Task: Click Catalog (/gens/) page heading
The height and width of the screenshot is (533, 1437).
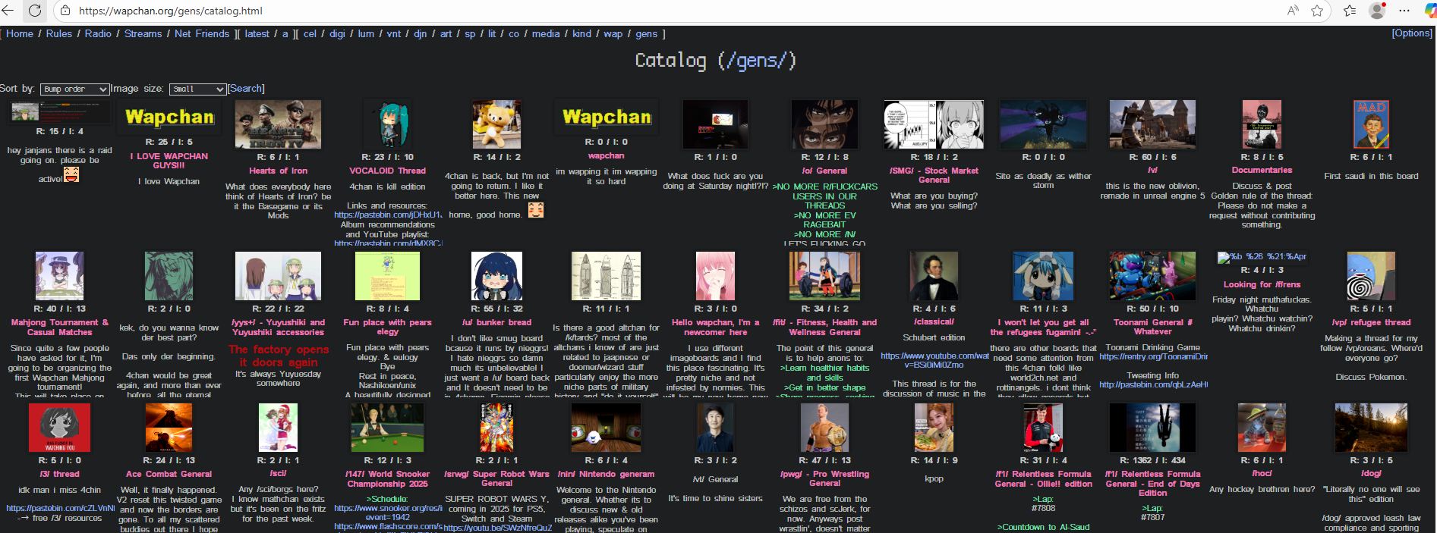Action: point(715,61)
